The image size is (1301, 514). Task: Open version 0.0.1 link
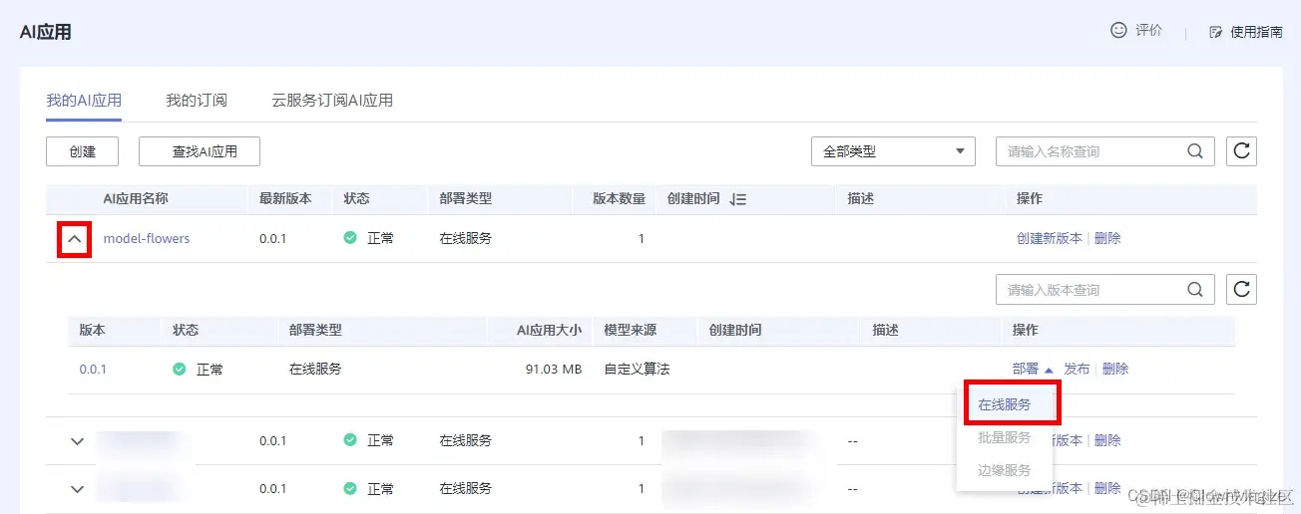tap(93, 369)
